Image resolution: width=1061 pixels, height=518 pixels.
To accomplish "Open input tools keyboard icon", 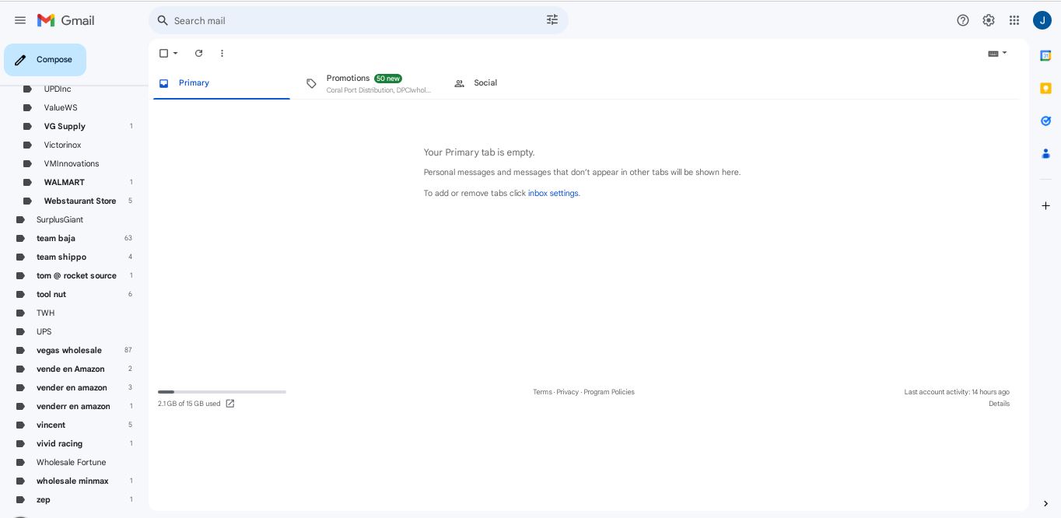I will point(993,54).
